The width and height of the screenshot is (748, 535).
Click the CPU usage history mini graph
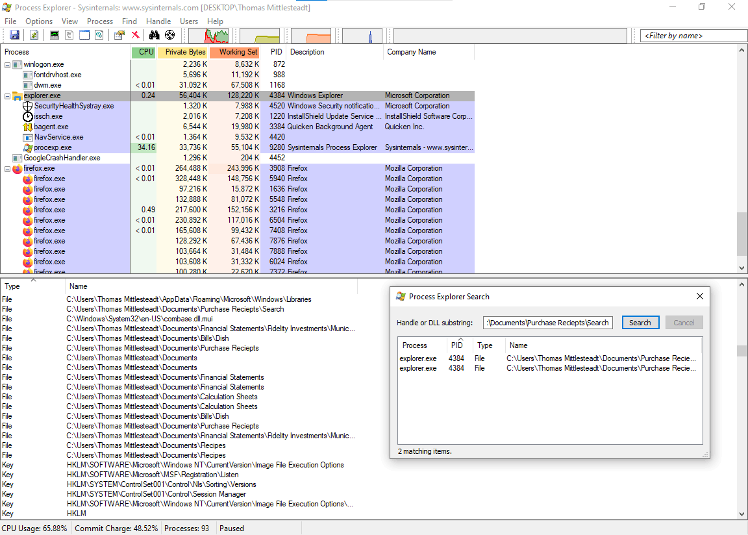(208, 36)
